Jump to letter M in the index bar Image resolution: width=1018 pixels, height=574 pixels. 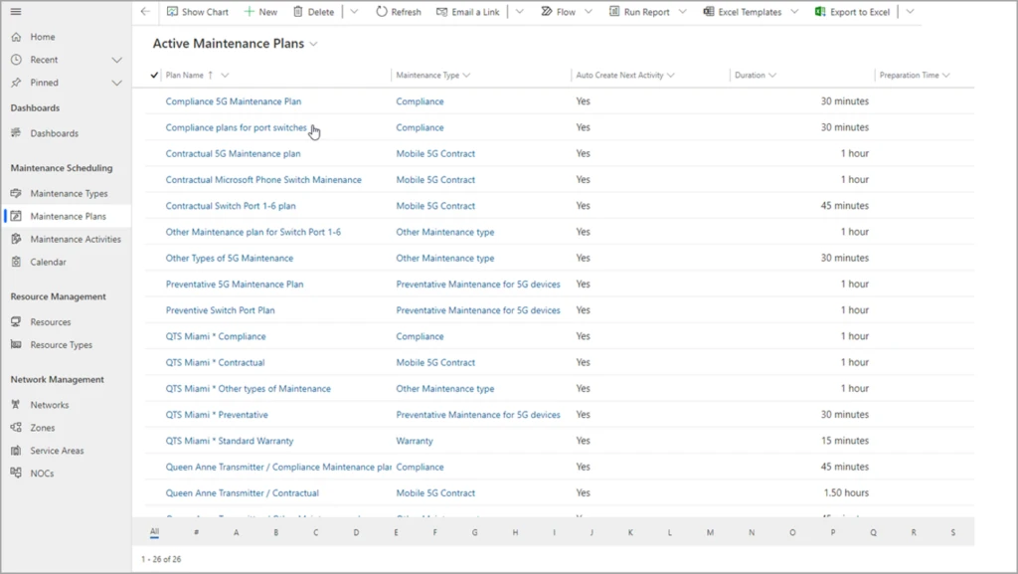coord(710,532)
